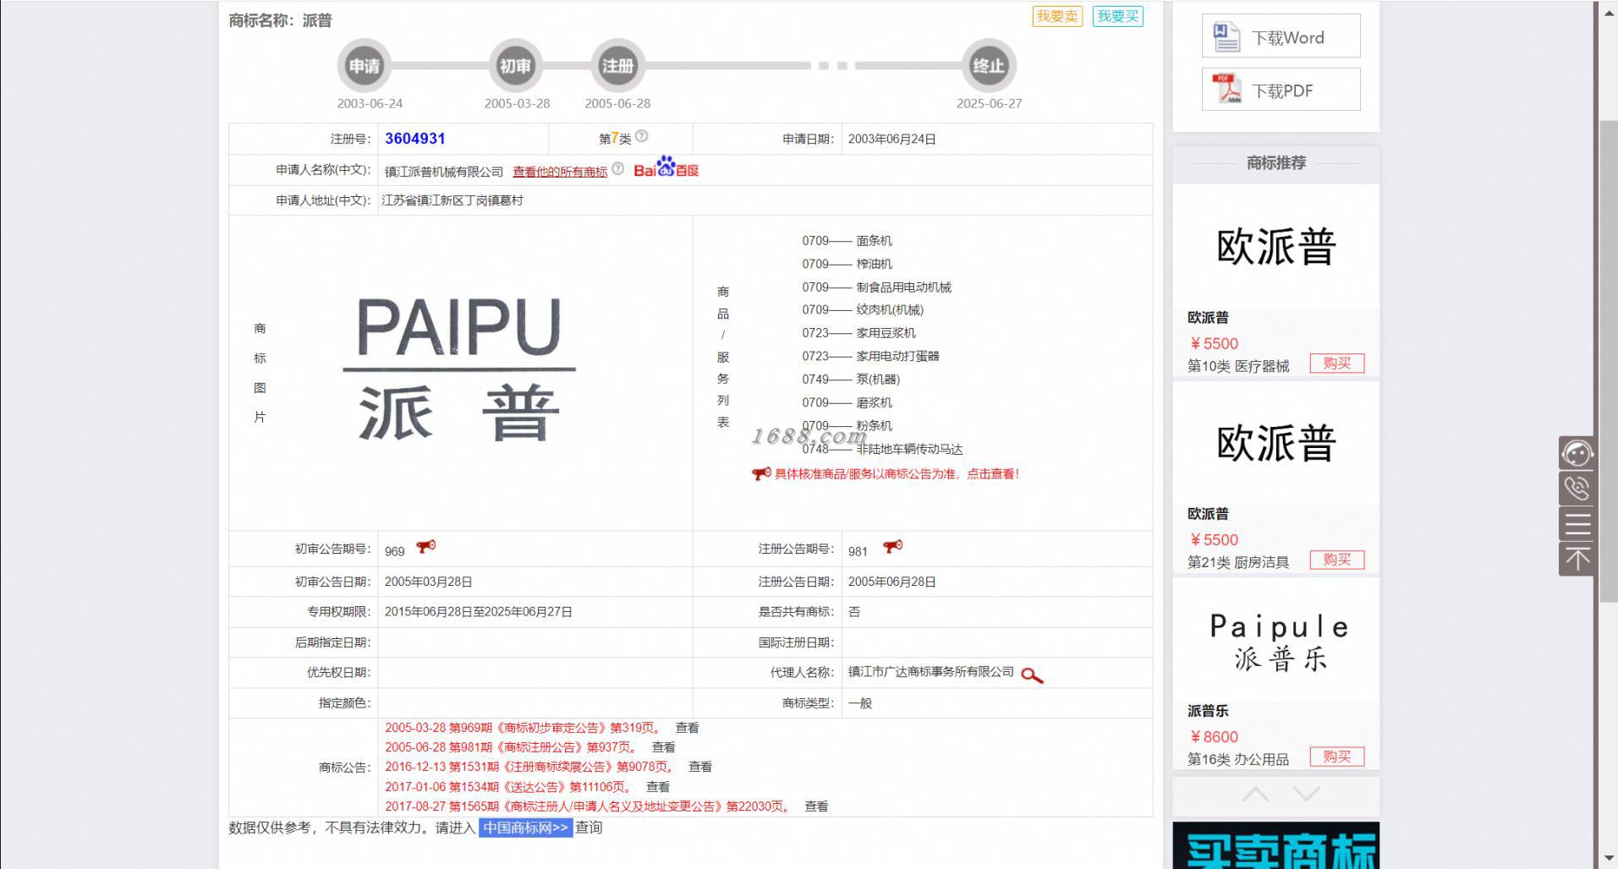Open the Word document icon
1618x869 pixels.
pos(1226,37)
